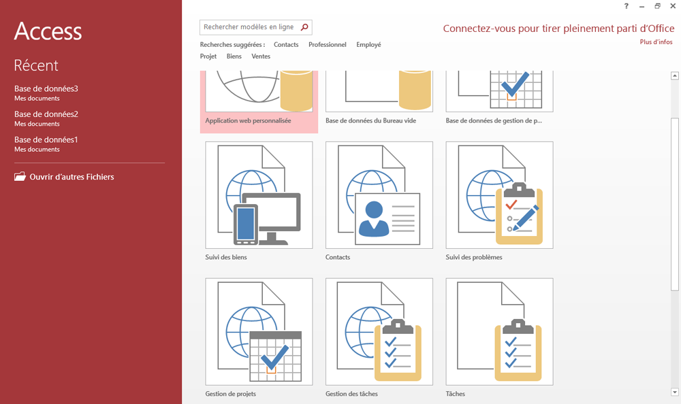Click the Gestion de projets label
The image size is (681, 404).
231,394
